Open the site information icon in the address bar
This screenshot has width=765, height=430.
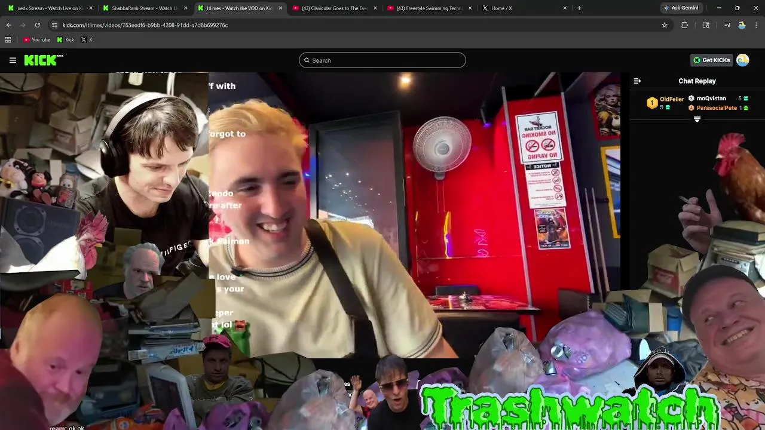pos(54,25)
